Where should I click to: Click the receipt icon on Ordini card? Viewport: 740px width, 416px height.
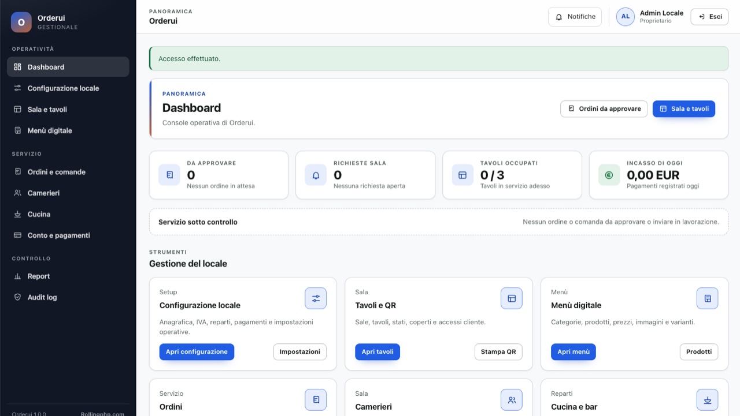click(316, 400)
